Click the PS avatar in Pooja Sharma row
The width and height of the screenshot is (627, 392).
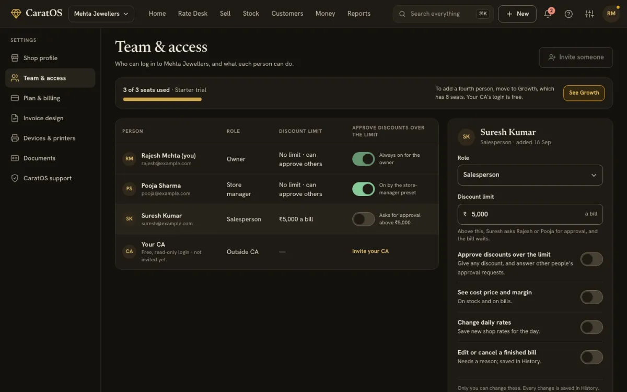[129, 189]
